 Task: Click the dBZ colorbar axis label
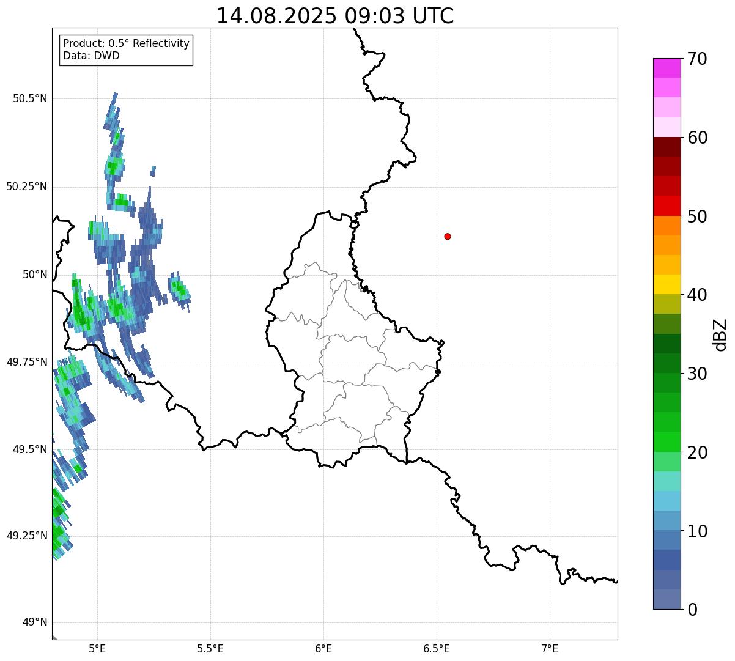pos(720,334)
